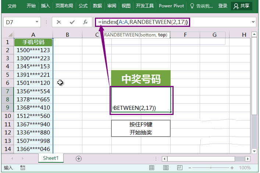The image size is (260, 173).
Task: Cancel the formula entry with the X icon
Action: click(59, 22)
